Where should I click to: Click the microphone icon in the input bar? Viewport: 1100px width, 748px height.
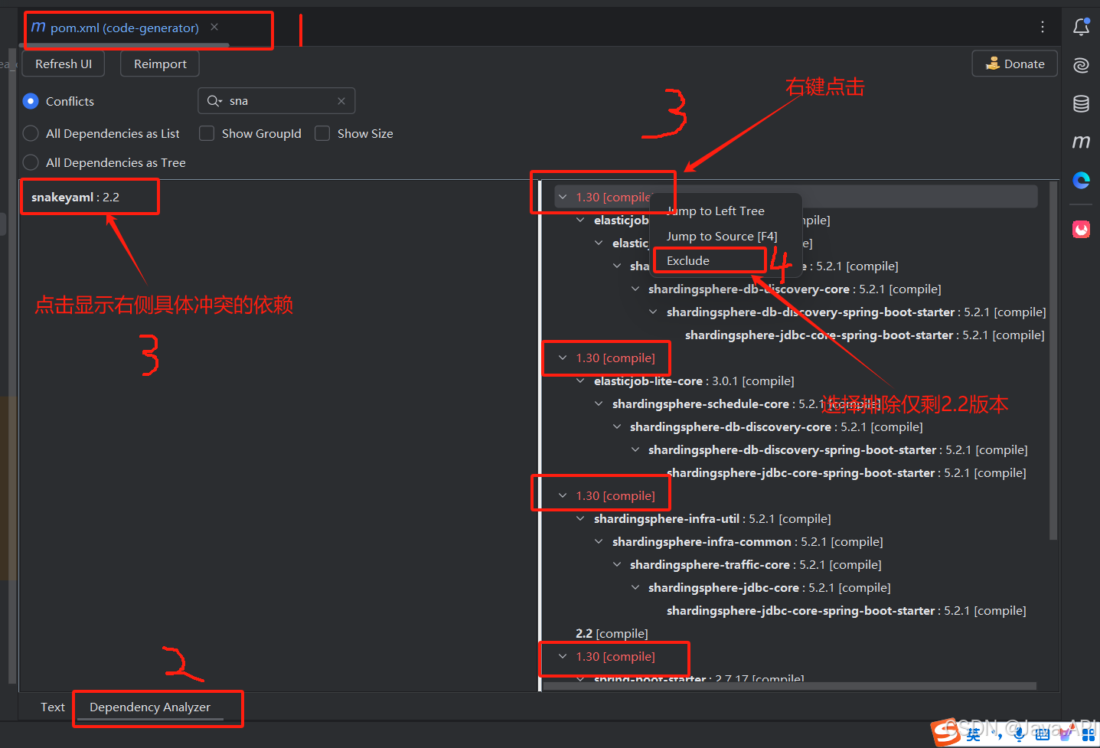point(1018,733)
